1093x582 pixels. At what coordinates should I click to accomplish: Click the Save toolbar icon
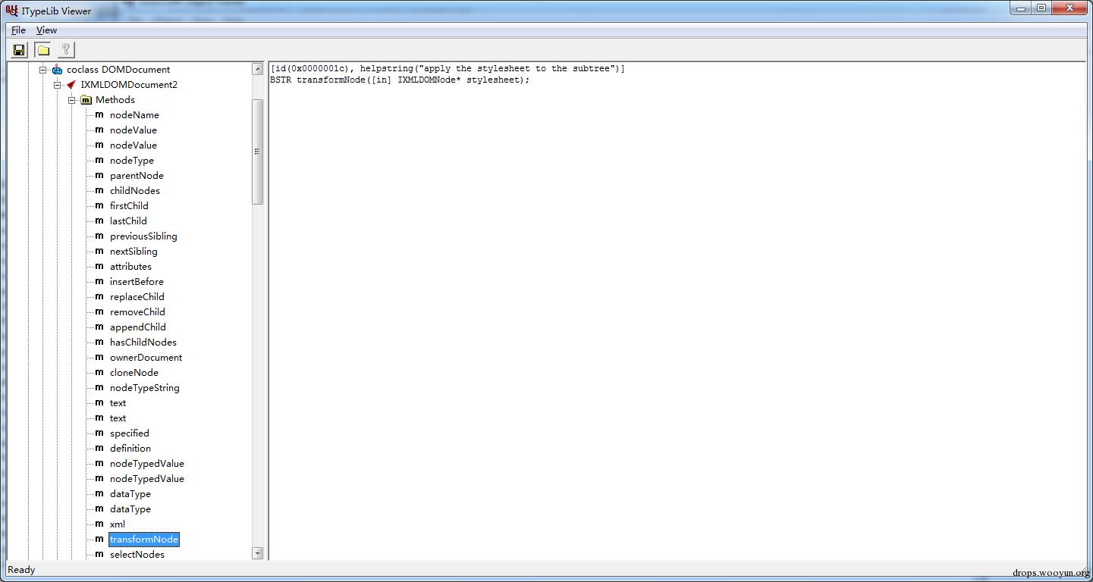(20, 50)
